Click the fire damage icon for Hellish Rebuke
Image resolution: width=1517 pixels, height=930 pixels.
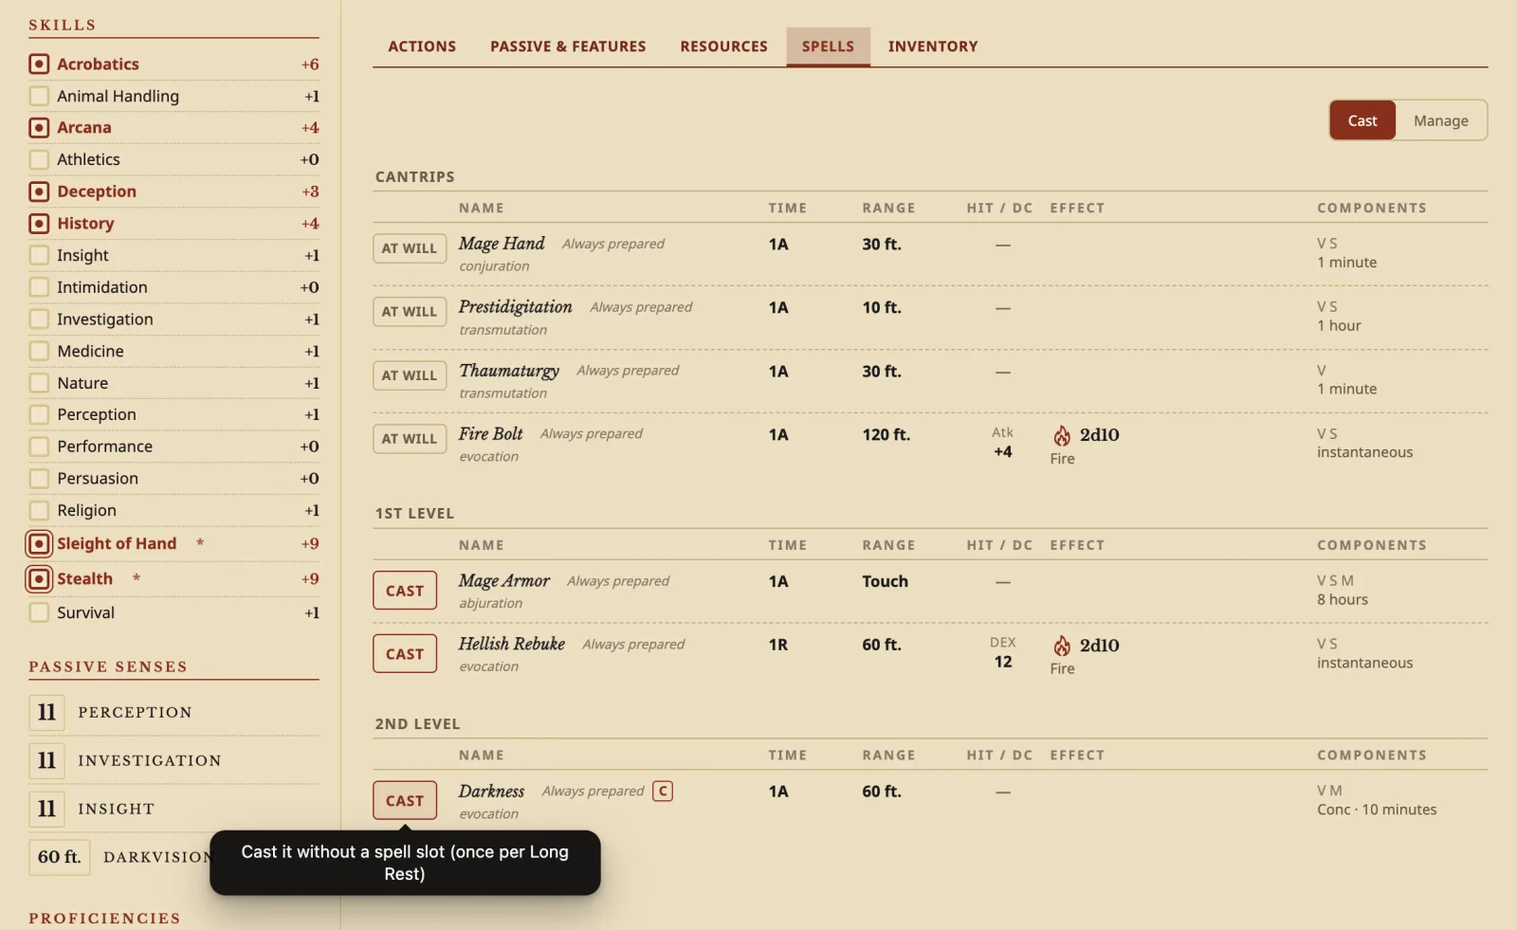1062,646
